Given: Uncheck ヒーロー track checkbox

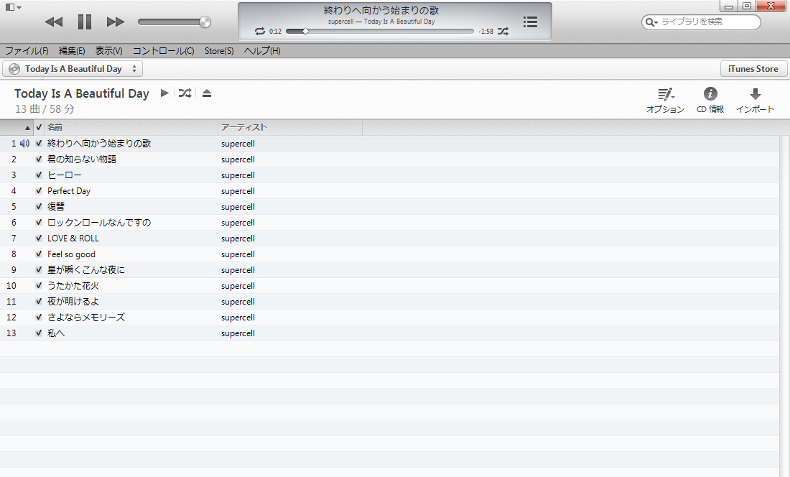Looking at the screenshot, I should [x=39, y=175].
